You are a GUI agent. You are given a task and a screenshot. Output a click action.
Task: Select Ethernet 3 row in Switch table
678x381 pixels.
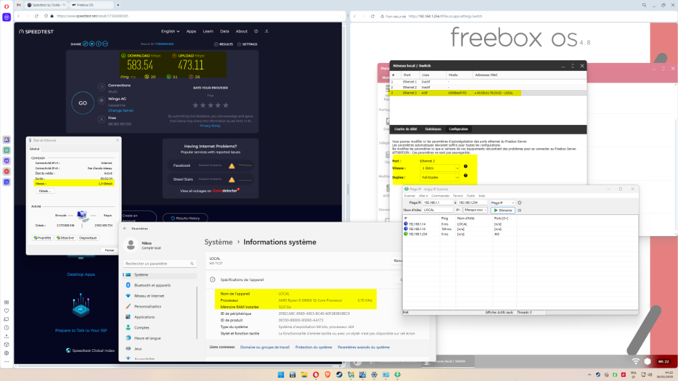coord(488,93)
